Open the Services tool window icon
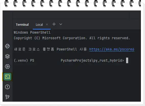Screen dimensions: 145x106 tap(7, 67)
